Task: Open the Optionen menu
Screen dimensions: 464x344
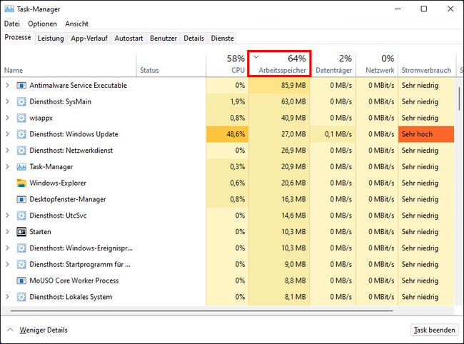Action: point(42,24)
